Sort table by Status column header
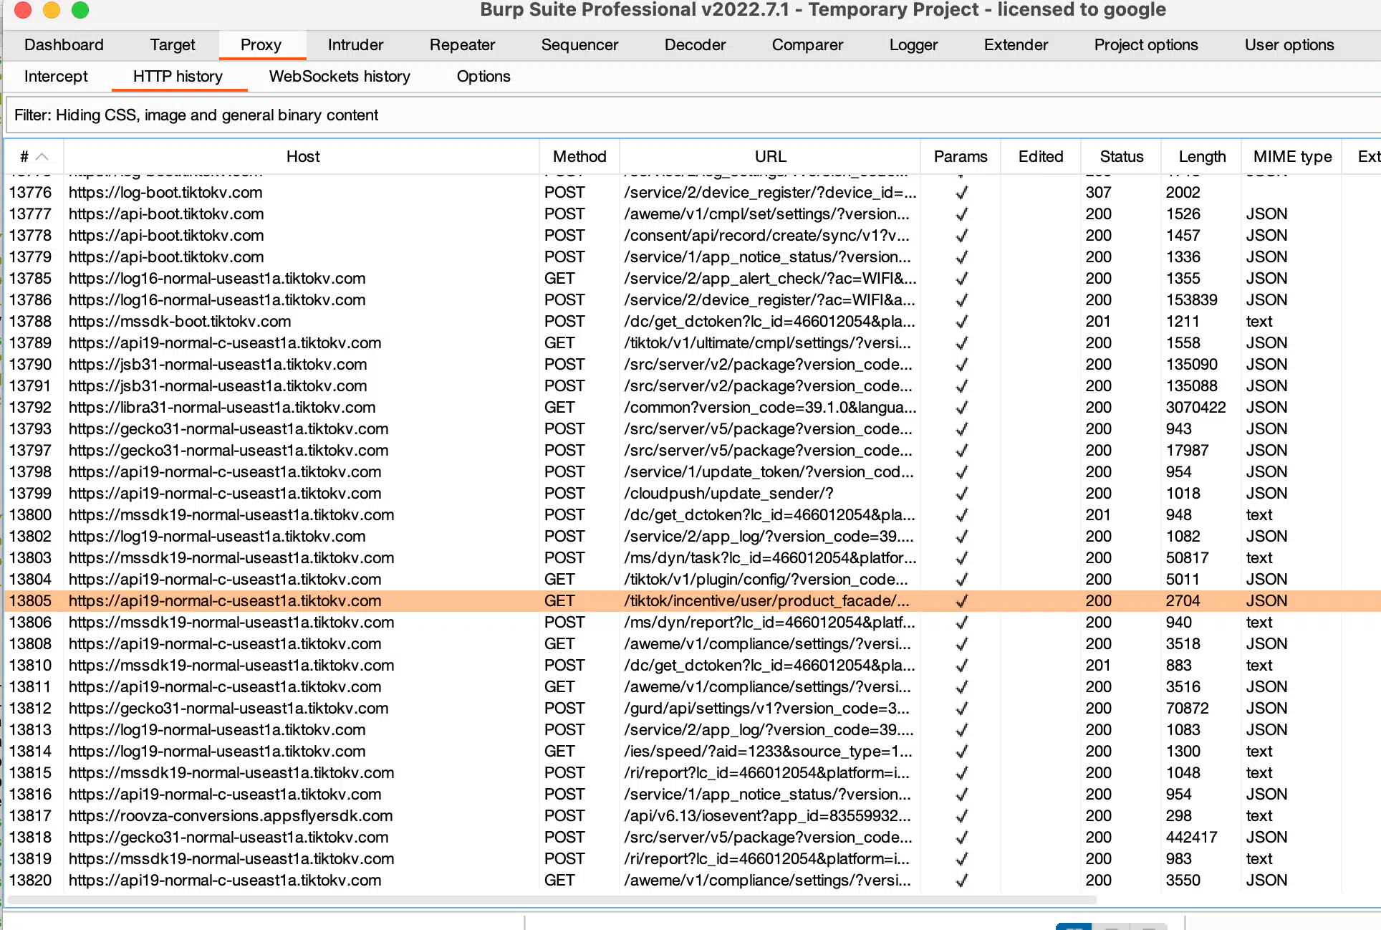Screen dimensions: 1381x930 coord(1121,157)
